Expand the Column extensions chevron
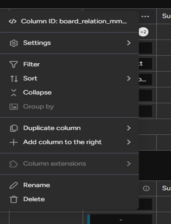 click(129, 164)
